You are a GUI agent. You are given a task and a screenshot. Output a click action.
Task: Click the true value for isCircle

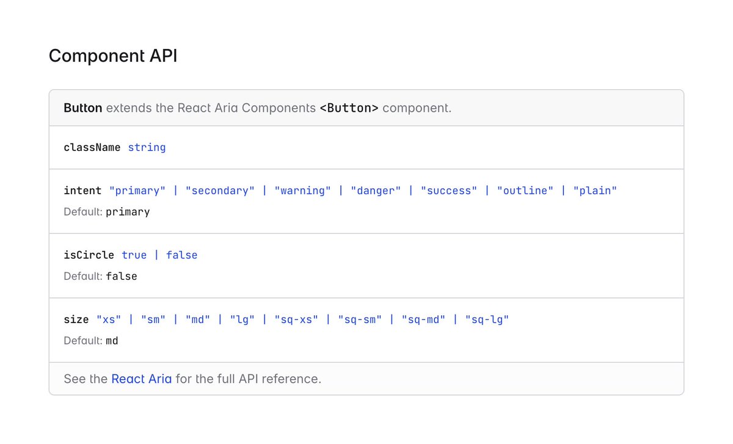(x=134, y=255)
